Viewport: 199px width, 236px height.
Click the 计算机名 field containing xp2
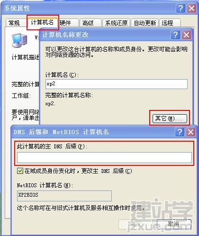pyautogui.click(x=117, y=84)
